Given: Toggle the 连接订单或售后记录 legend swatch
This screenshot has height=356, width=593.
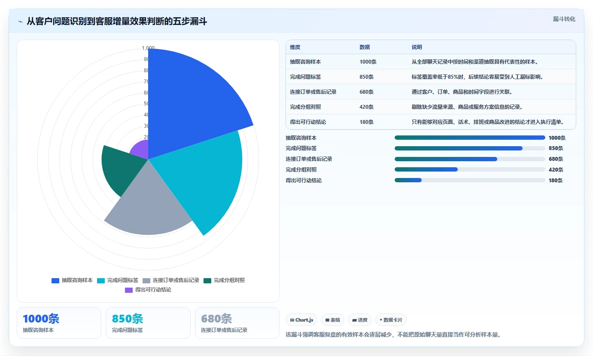Looking at the screenshot, I should point(146,280).
